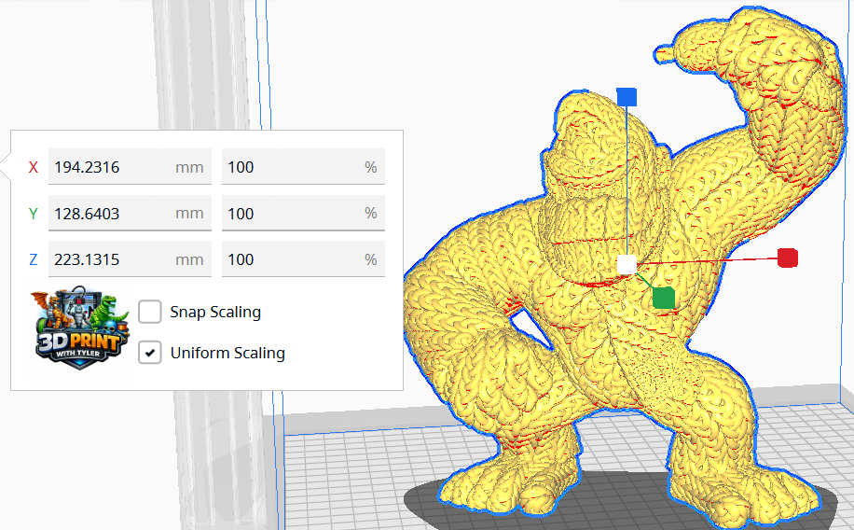Click the Z size field showing 223.1315 mm
854x530 pixels.
coord(130,259)
